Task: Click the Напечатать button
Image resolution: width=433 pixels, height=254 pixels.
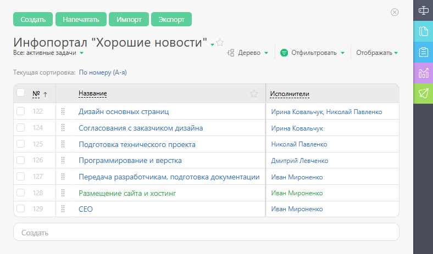Action: (81, 19)
